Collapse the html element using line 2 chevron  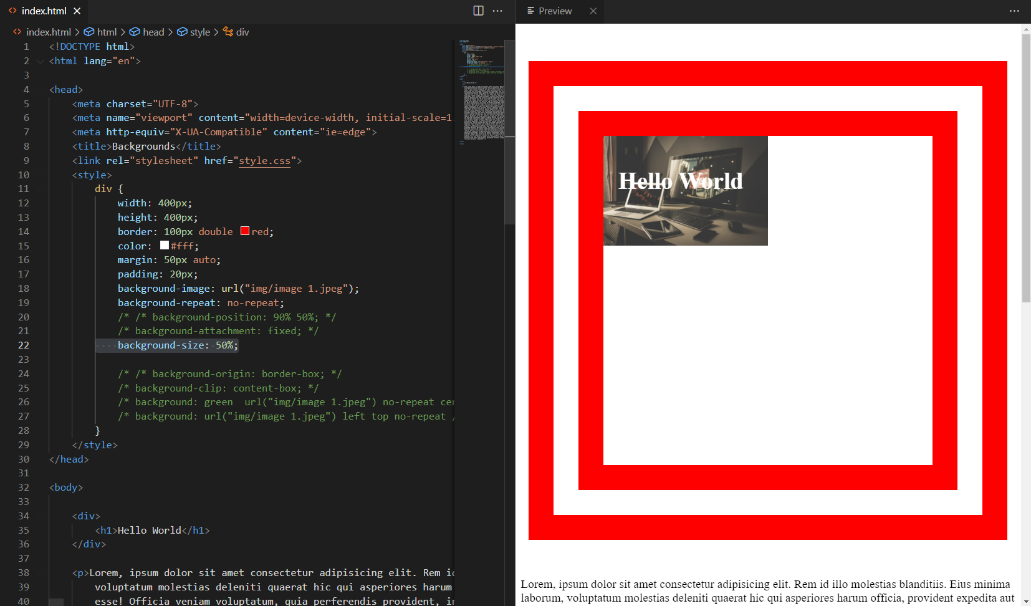pyautogui.click(x=40, y=60)
